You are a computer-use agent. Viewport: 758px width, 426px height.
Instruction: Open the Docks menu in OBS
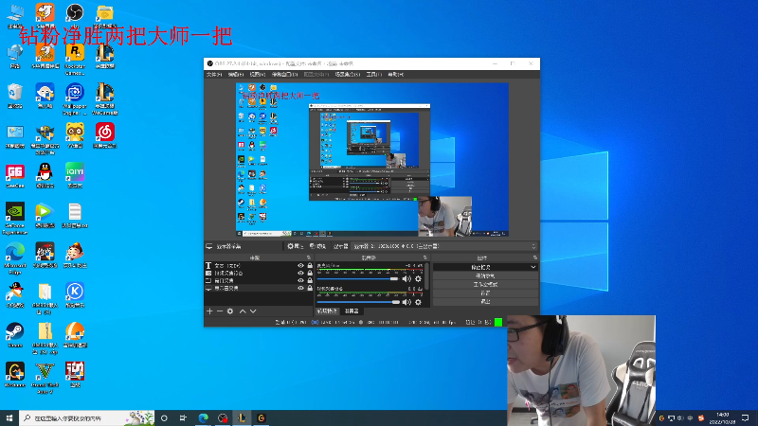tap(285, 75)
